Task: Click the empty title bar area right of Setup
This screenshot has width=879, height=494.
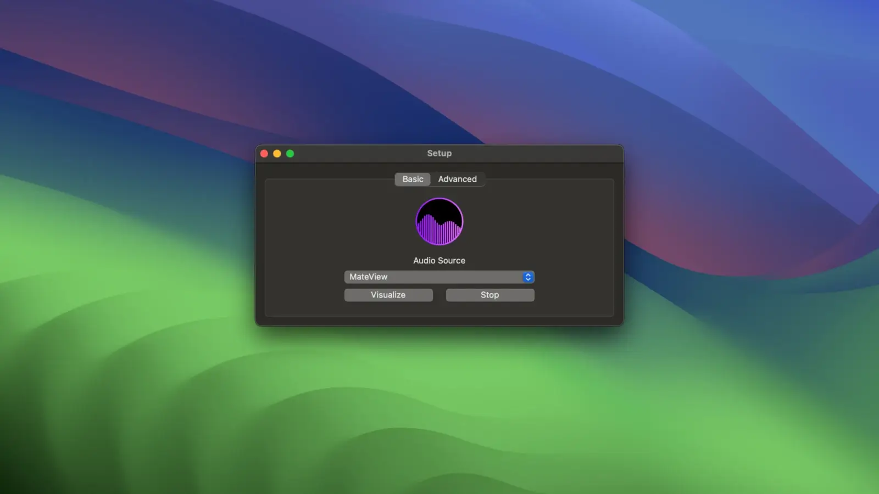Action: pyautogui.click(x=538, y=154)
